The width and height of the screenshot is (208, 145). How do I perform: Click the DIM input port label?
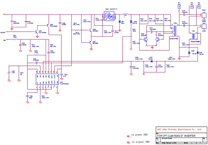(x=4, y=40)
